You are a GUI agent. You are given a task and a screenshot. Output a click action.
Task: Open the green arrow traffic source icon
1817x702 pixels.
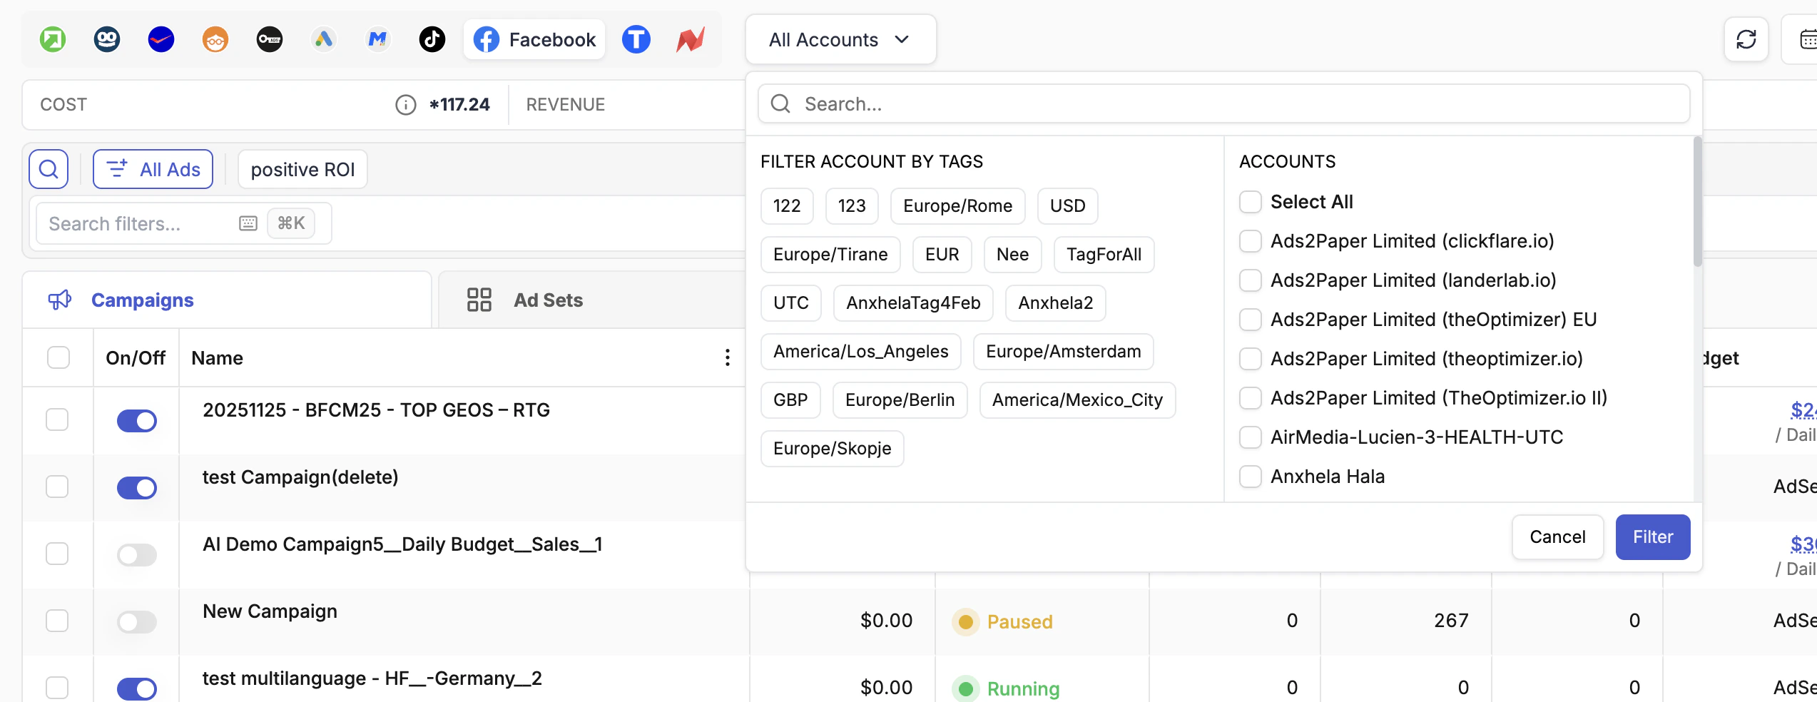click(53, 39)
